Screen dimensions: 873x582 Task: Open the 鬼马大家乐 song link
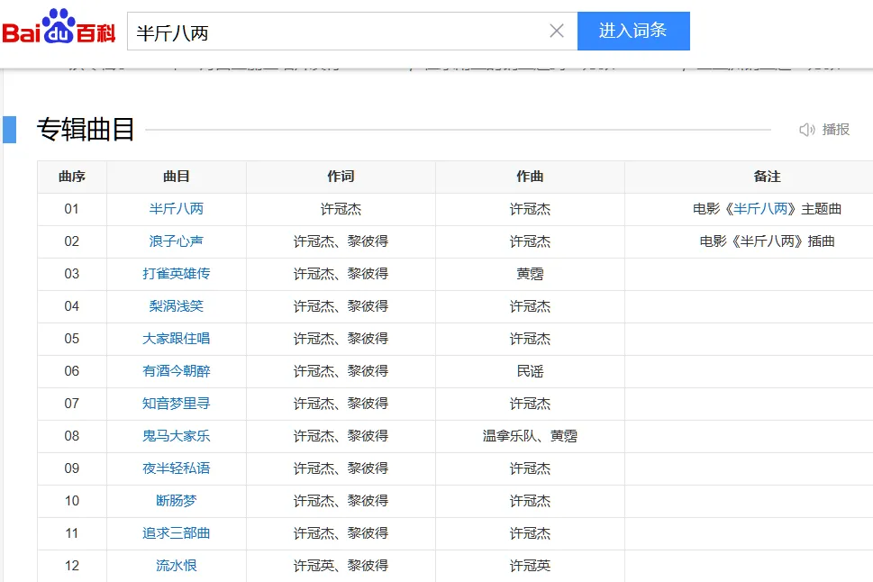point(177,435)
